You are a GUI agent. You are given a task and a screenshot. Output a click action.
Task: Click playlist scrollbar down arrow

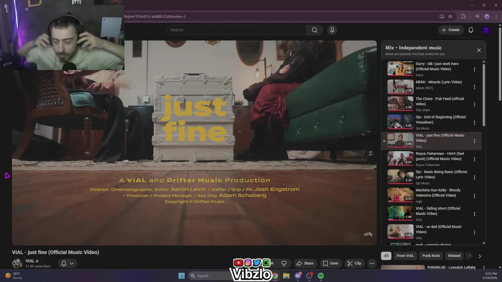[484, 243]
